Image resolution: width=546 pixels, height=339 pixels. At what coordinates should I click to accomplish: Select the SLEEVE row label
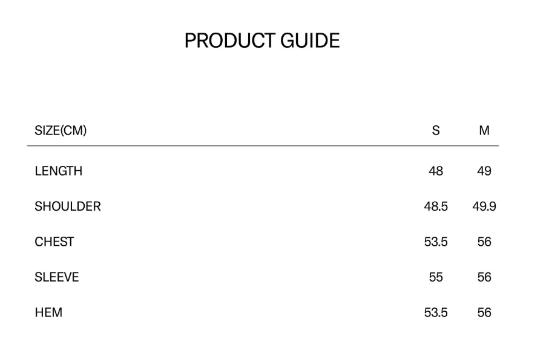tap(57, 277)
